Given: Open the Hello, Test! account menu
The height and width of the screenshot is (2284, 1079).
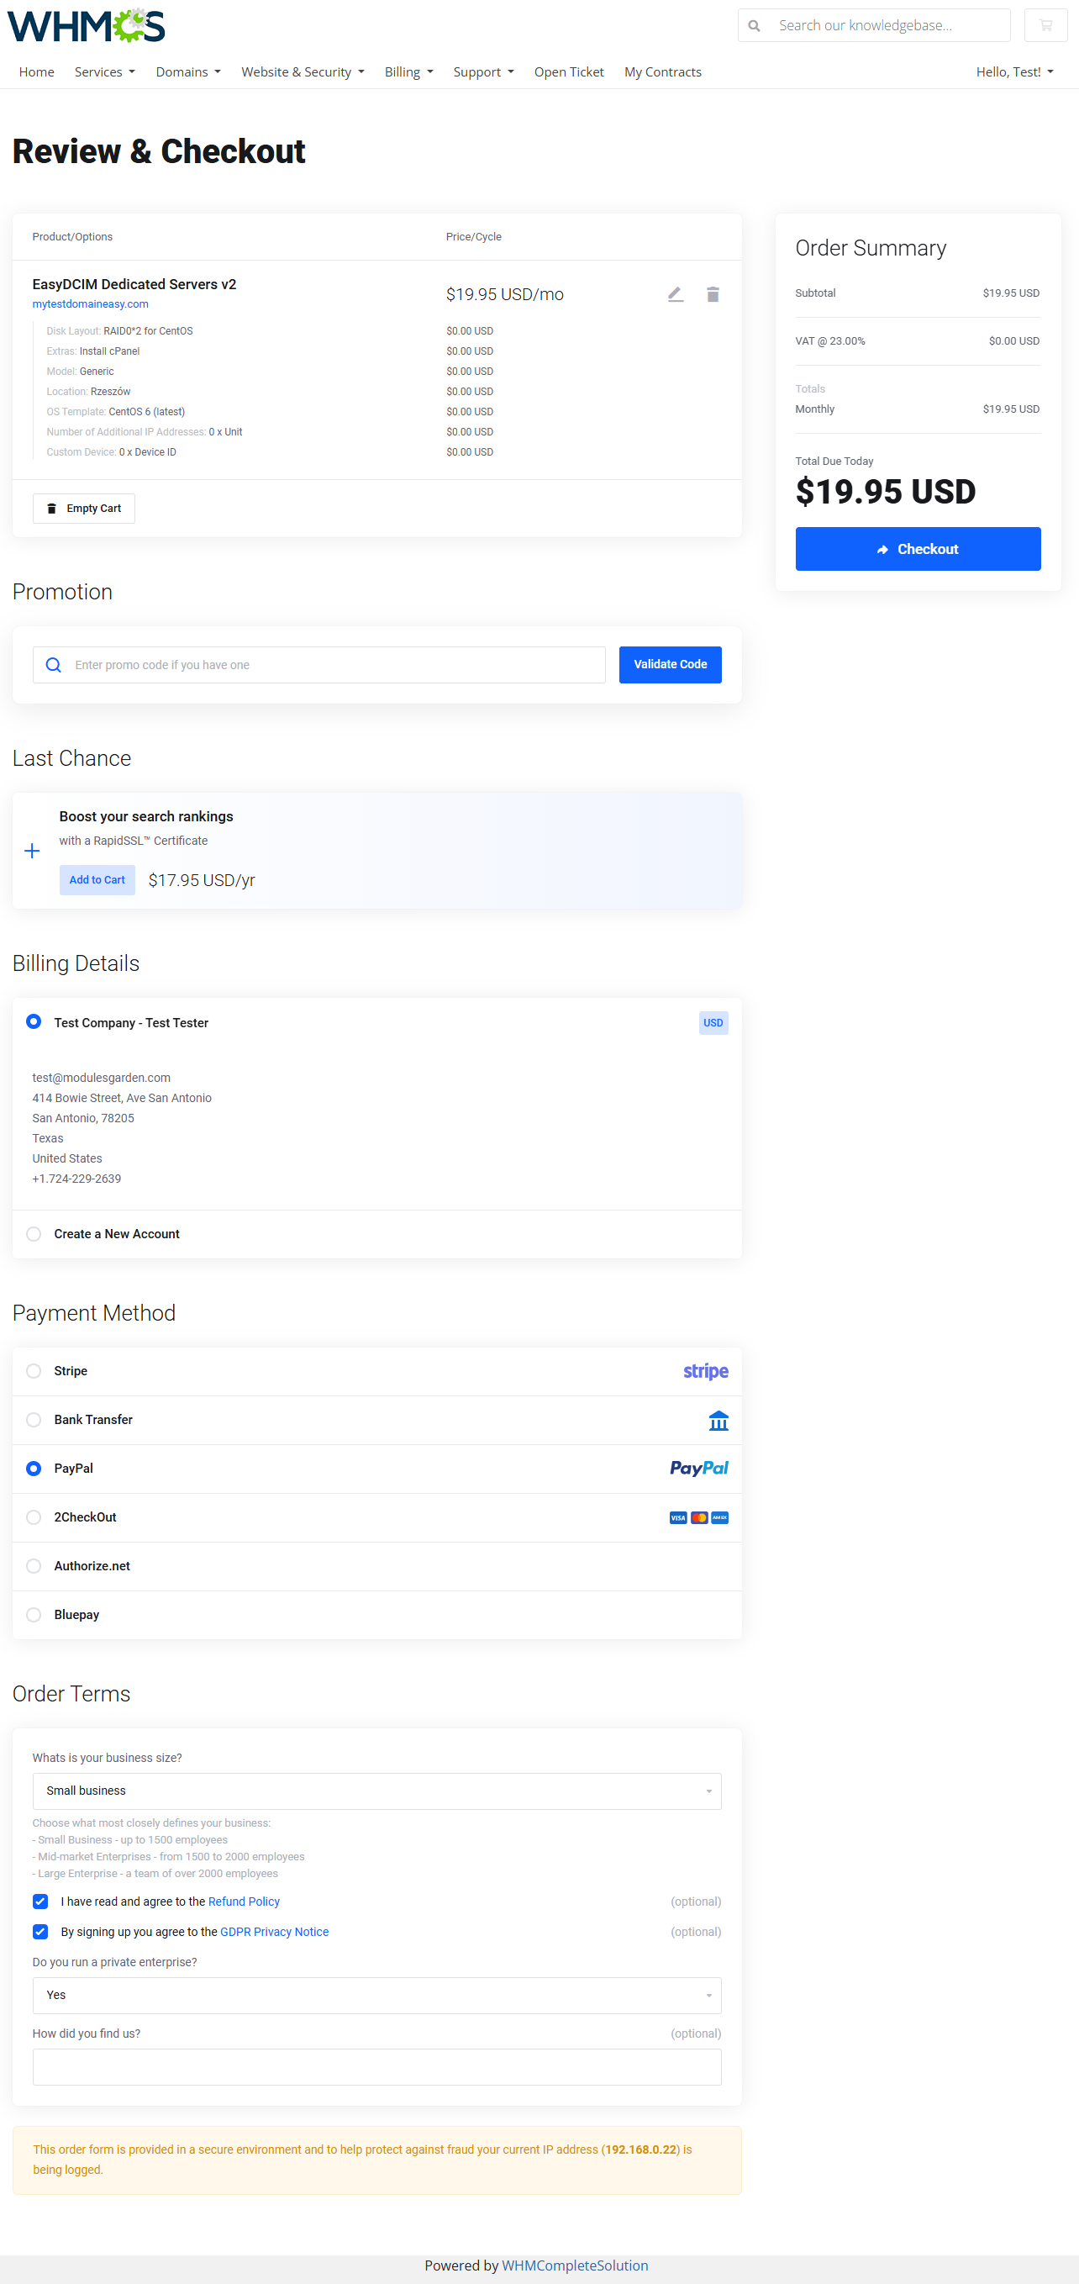Looking at the screenshot, I should (1014, 71).
